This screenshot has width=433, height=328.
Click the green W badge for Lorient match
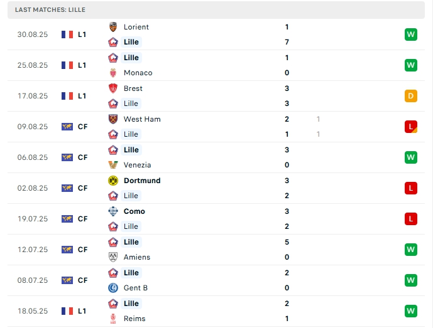coord(411,34)
